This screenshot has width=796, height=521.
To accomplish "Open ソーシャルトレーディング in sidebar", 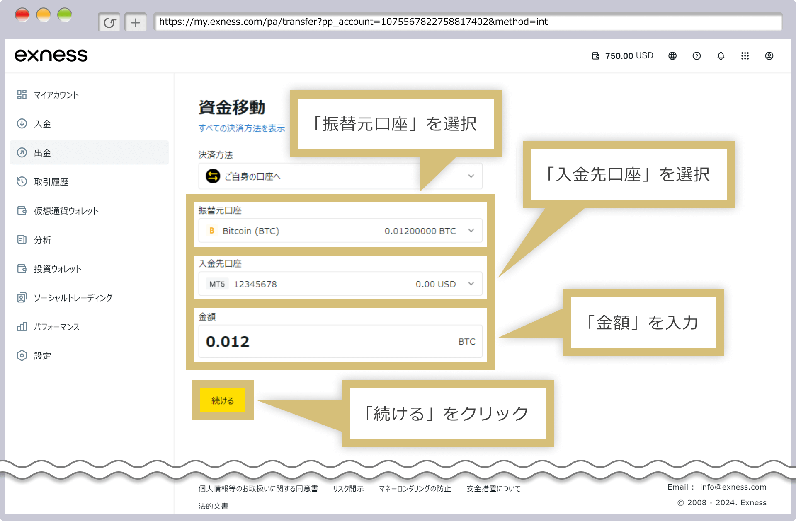I will coord(89,297).
